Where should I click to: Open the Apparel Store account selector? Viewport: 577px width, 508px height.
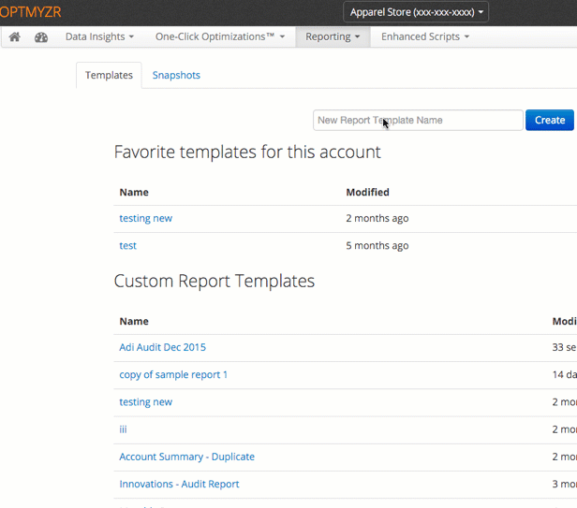416,12
